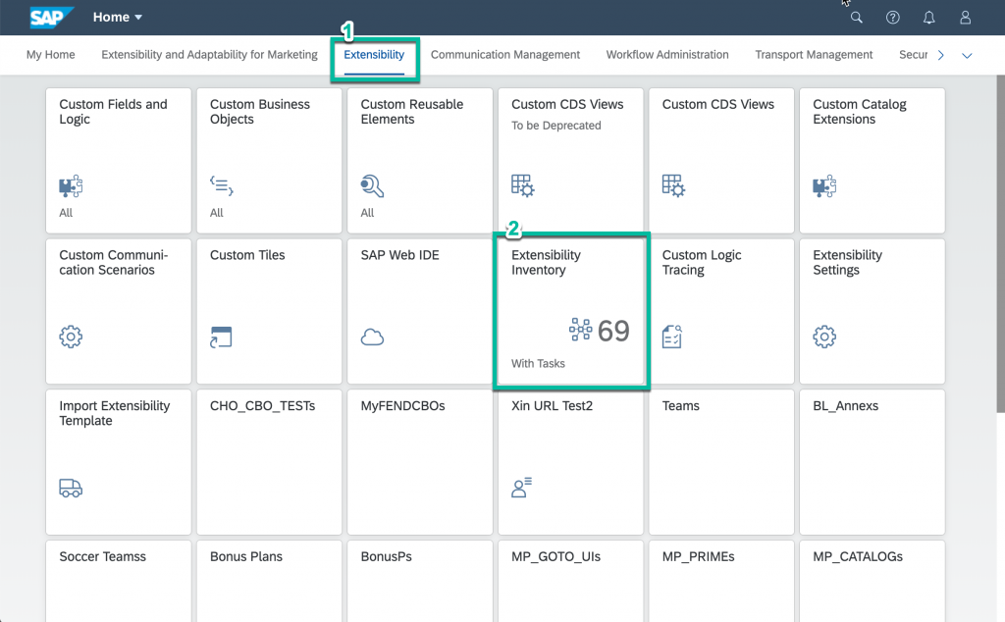Viewport: 1005px width, 622px height.
Task: Click the 'Import Extensibility Template' title text
Action: [x=115, y=413]
